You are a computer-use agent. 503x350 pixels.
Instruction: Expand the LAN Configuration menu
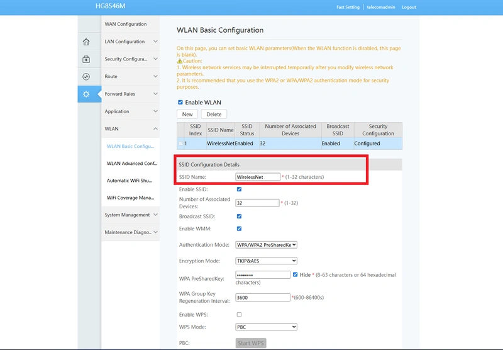(x=130, y=42)
